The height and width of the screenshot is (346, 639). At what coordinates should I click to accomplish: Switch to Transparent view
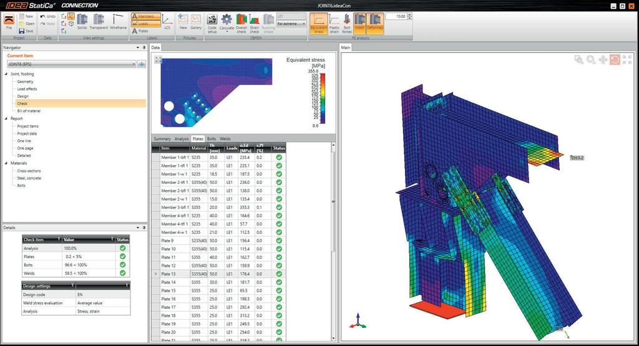coord(99,22)
